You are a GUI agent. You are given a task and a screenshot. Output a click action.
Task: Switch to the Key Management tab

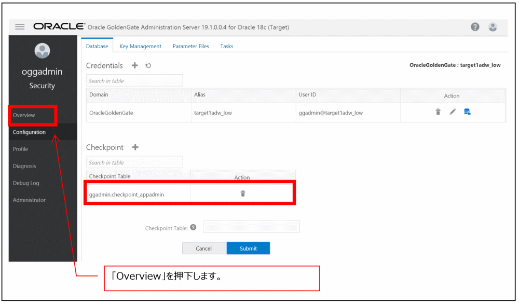tap(140, 46)
